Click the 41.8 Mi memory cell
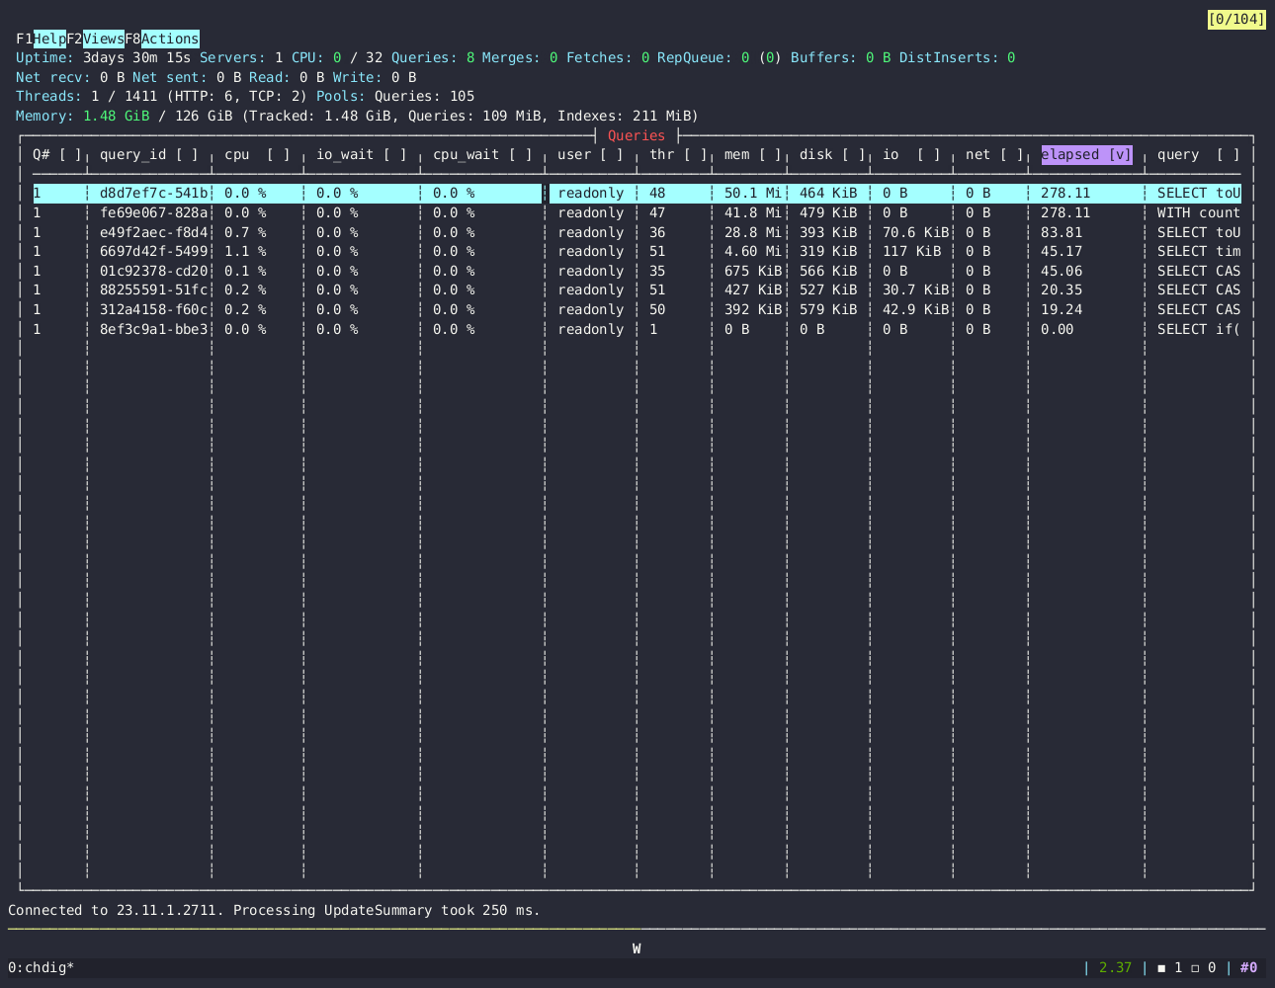Image resolution: width=1275 pixels, height=988 pixels. (753, 212)
